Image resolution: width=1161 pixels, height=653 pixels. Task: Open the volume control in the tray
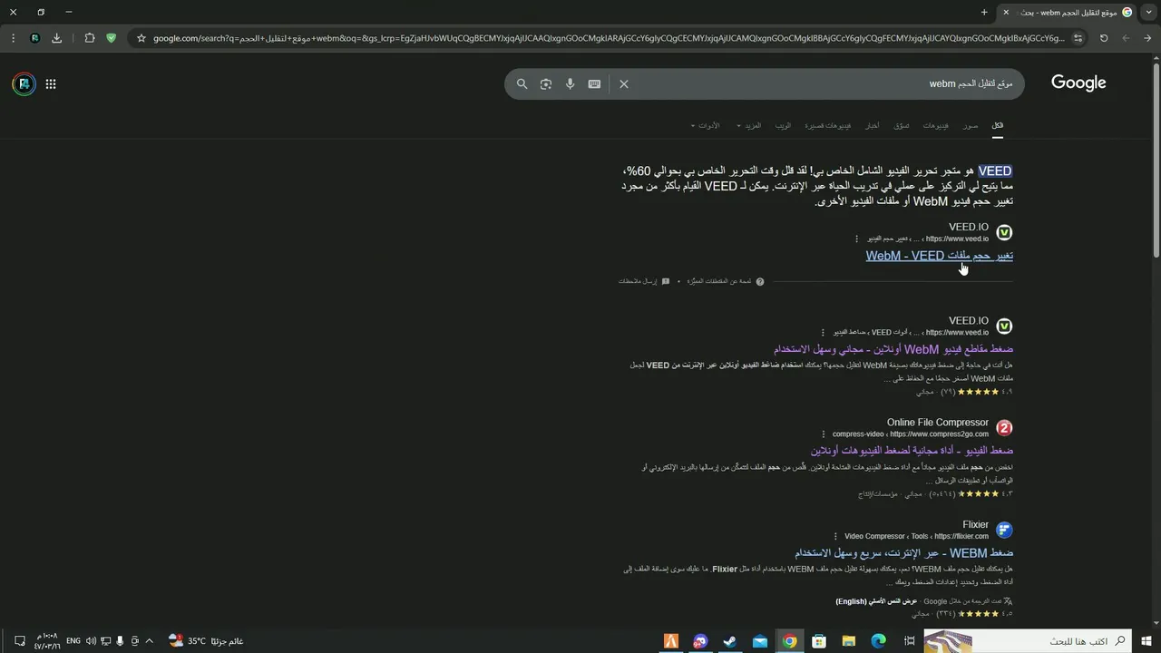click(x=91, y=641)
